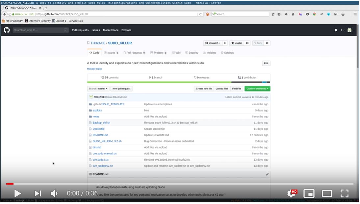The height and width of the screenshot is (204, 360).
Task: Open Pull requests in GitHub header
Action: 80,30
